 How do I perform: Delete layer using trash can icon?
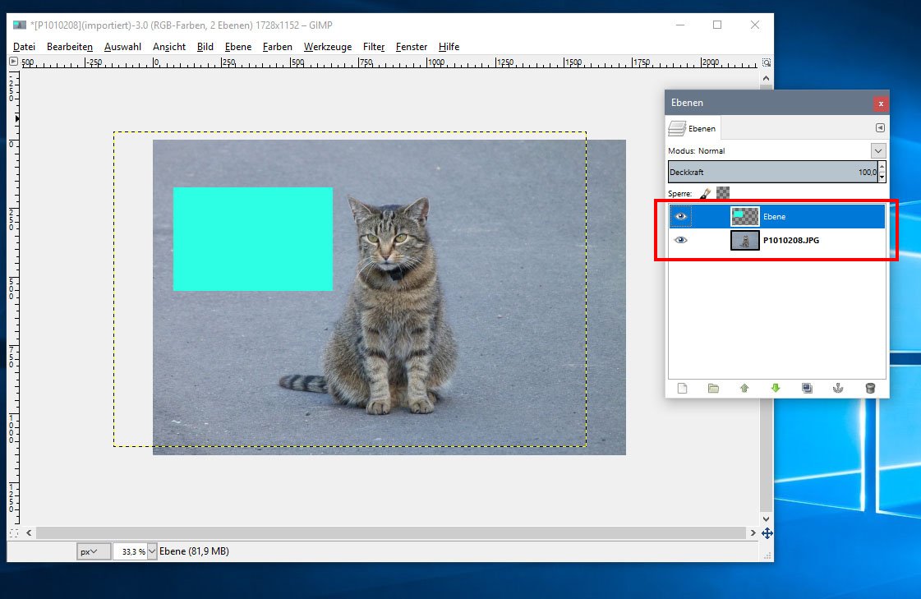click(x=870, y=389)
